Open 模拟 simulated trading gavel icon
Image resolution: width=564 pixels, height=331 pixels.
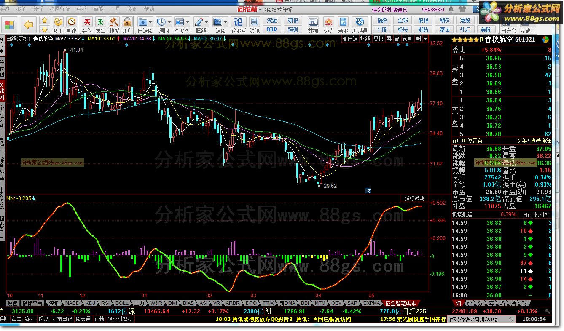point(114,21)
